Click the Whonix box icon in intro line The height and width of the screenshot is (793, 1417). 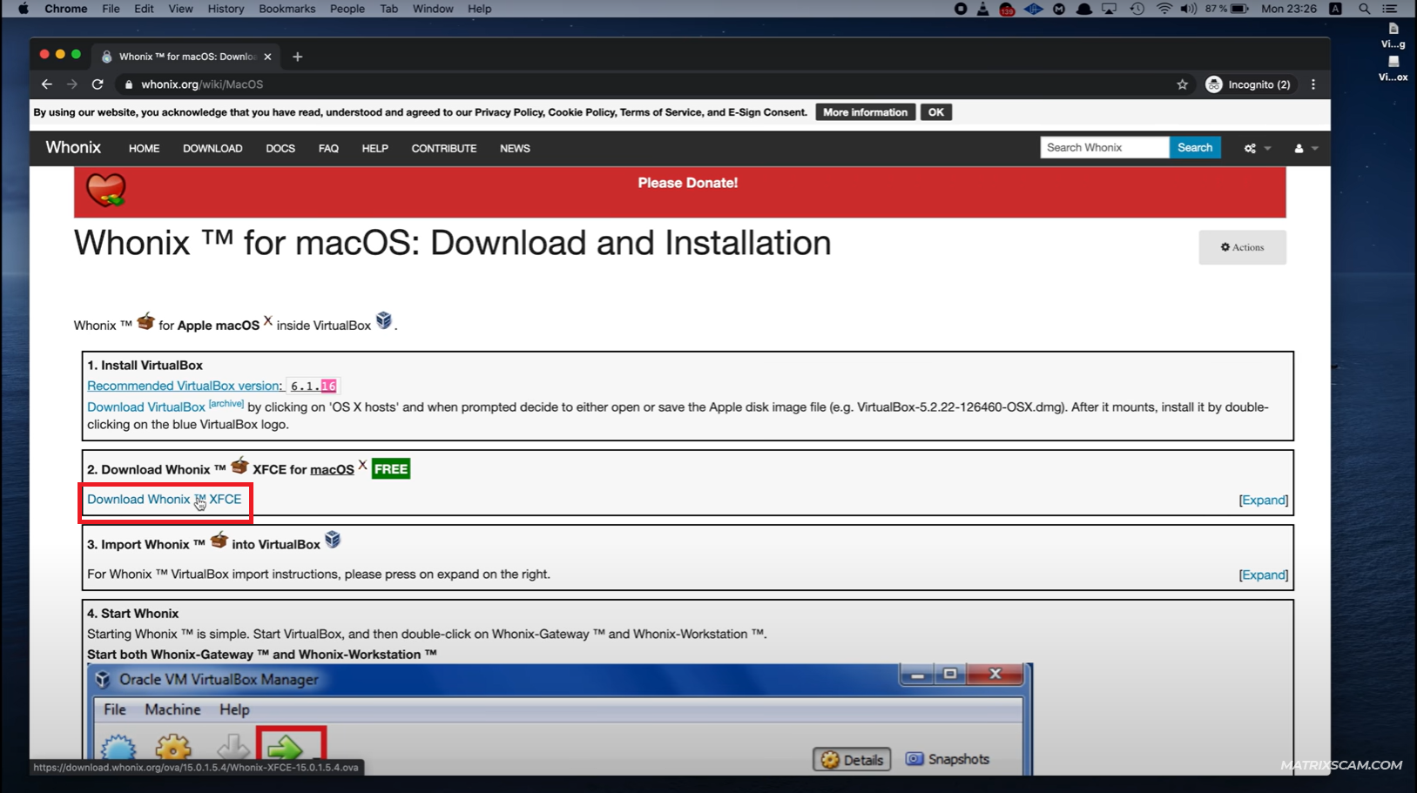[145, 321]
